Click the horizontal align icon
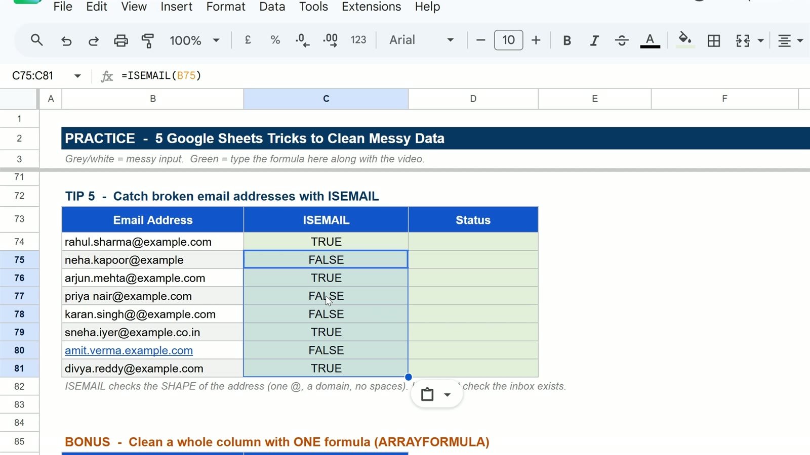 tap(784, 40)
